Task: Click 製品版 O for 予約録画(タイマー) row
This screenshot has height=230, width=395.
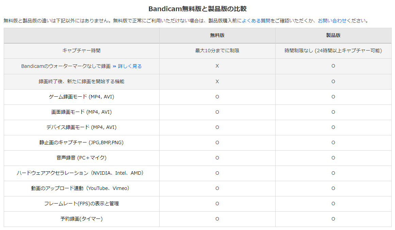Action: click(333, 219)
